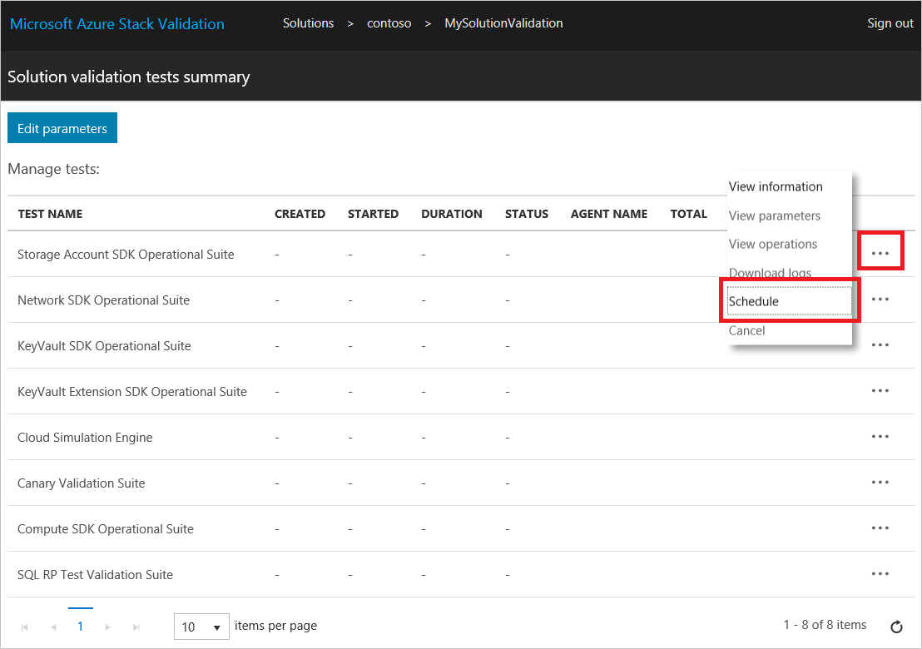The height and width of the screenshot is (649, 922).
Task: Go to previous page of results
Action: coord(53,627)
